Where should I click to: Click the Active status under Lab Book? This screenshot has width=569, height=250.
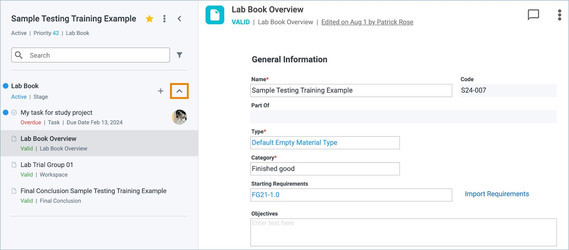pyautogui.click(x=19, y=97)
